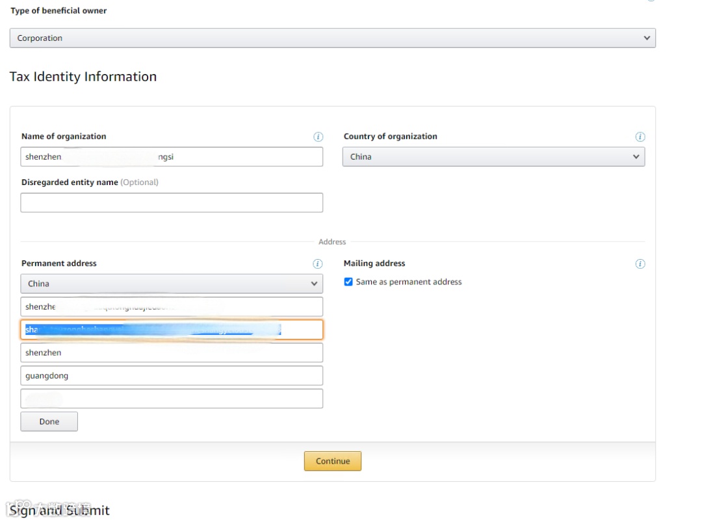Click info icon beside Country of organization

(x=640, y=137)
